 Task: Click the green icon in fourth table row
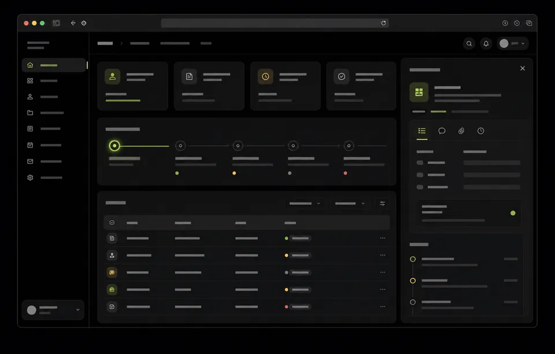pos(112,290)
